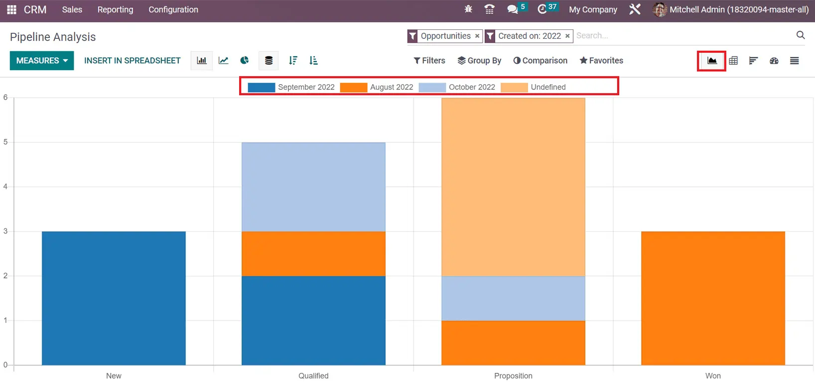Click INSERT IN SPREADSHEET button
This screenshot has width=815, height=382.
(x=133, y=61)
